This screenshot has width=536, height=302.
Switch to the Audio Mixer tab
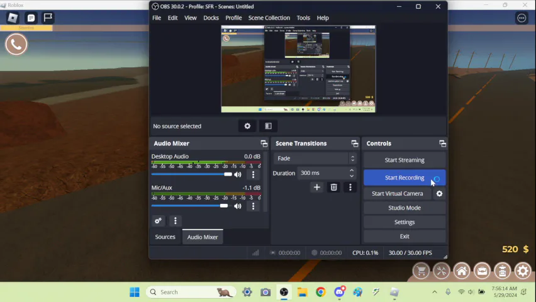pos(203,237)
